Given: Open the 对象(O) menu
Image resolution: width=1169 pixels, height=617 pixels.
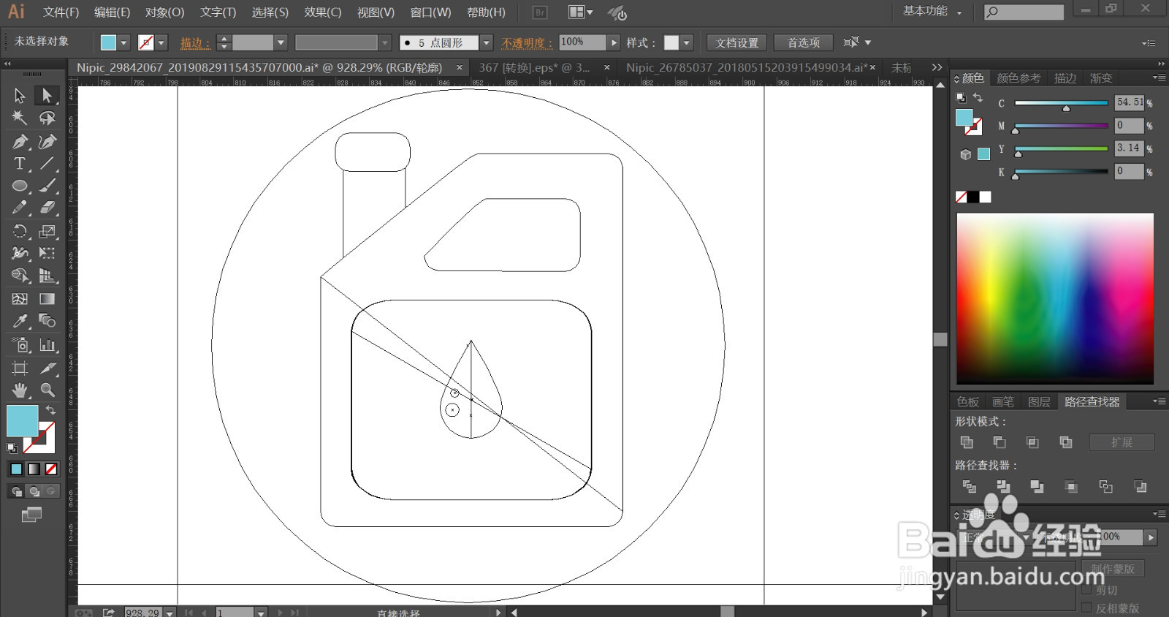Looking at the screenshot, I should [x=164, y=12].
